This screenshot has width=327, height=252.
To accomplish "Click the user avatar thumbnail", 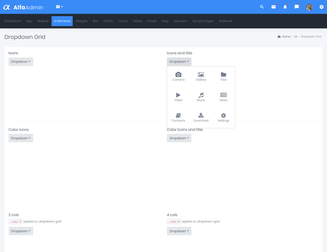I will pos(309,7).
